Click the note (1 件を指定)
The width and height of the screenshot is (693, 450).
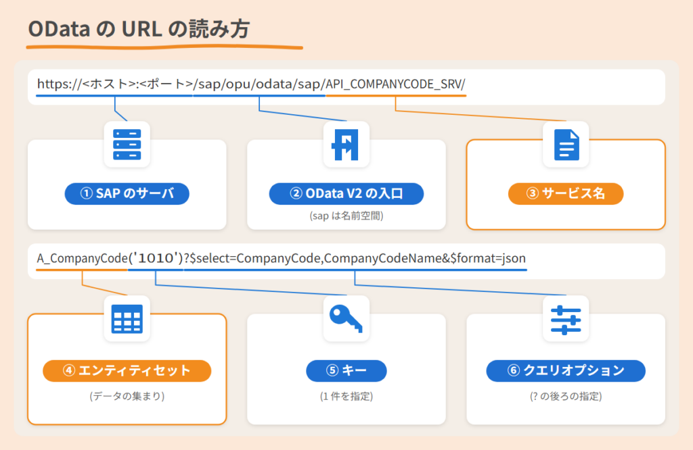click(x=346, y=396)
